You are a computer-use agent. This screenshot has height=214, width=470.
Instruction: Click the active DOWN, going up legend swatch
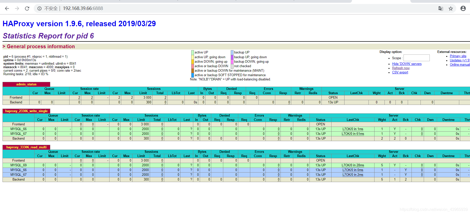coord(192,62)
